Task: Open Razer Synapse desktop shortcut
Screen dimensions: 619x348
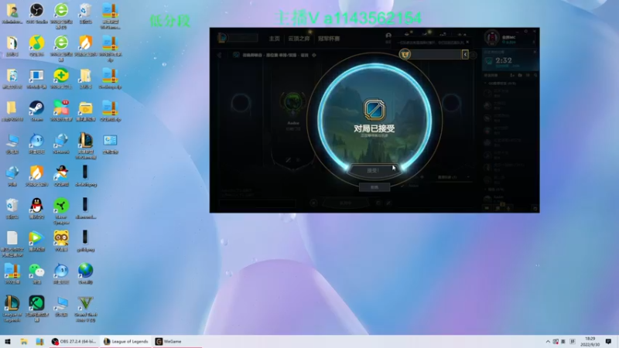Action: [61, 211]
